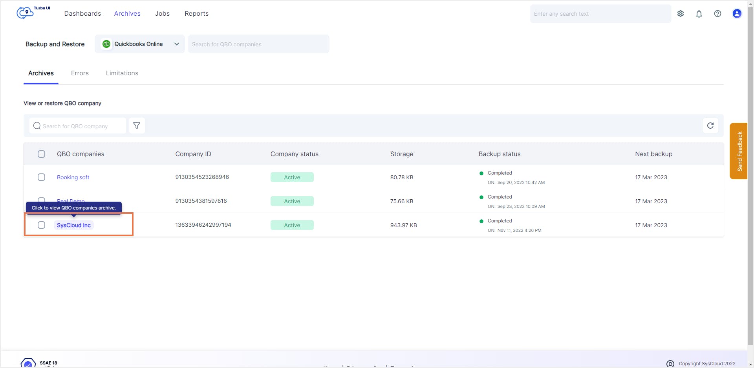
Task: Check the SysCloud Inc row checkbox
Action: pyautogui.click(x=41, y=225)
